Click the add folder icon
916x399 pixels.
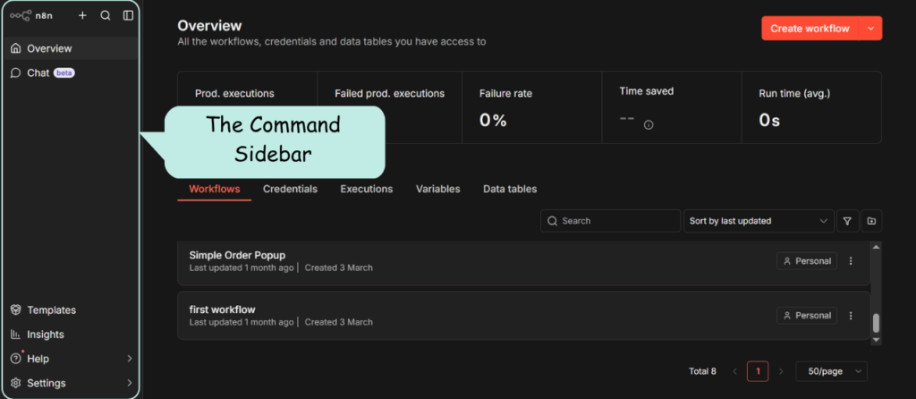tap(871, 221)
